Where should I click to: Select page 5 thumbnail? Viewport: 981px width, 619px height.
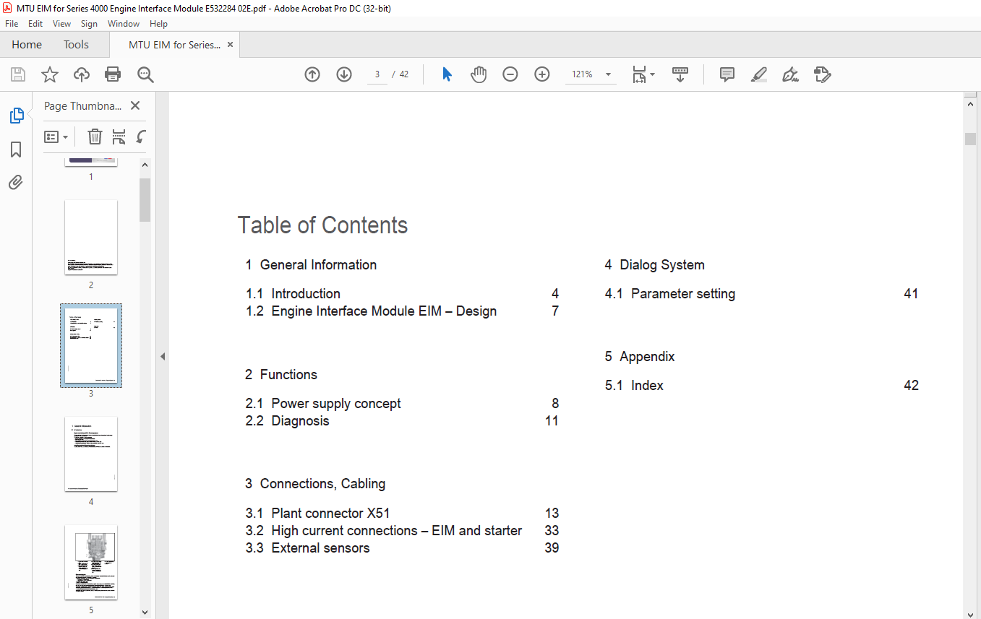click(x=91, y=563)
